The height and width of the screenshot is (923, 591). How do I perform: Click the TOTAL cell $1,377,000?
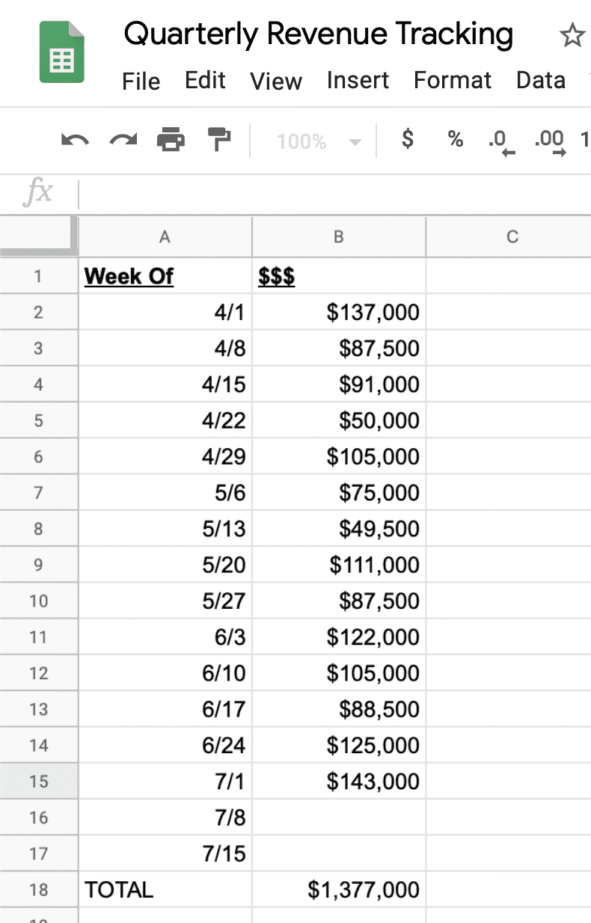click(x=339, y=889)
